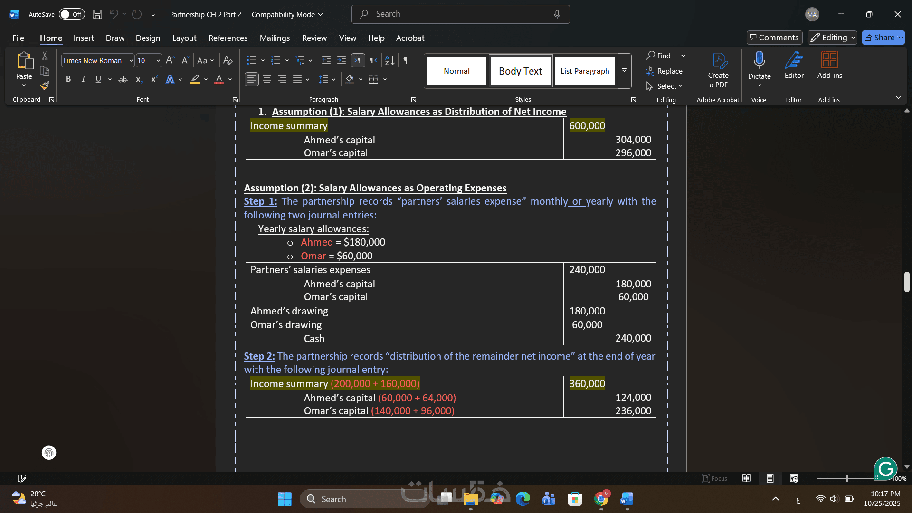Expand the Styles gallery list
Image resolution: width=912 pixels, height=513 pixels.
(x=624, y=71)
